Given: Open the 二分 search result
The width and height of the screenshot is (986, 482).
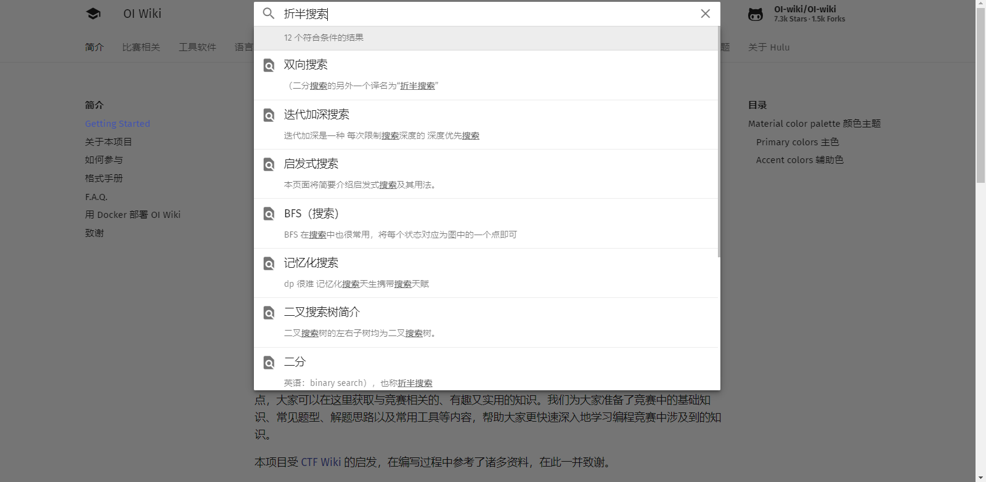Looking at the screenshot, I should click(x=486, y=369).
